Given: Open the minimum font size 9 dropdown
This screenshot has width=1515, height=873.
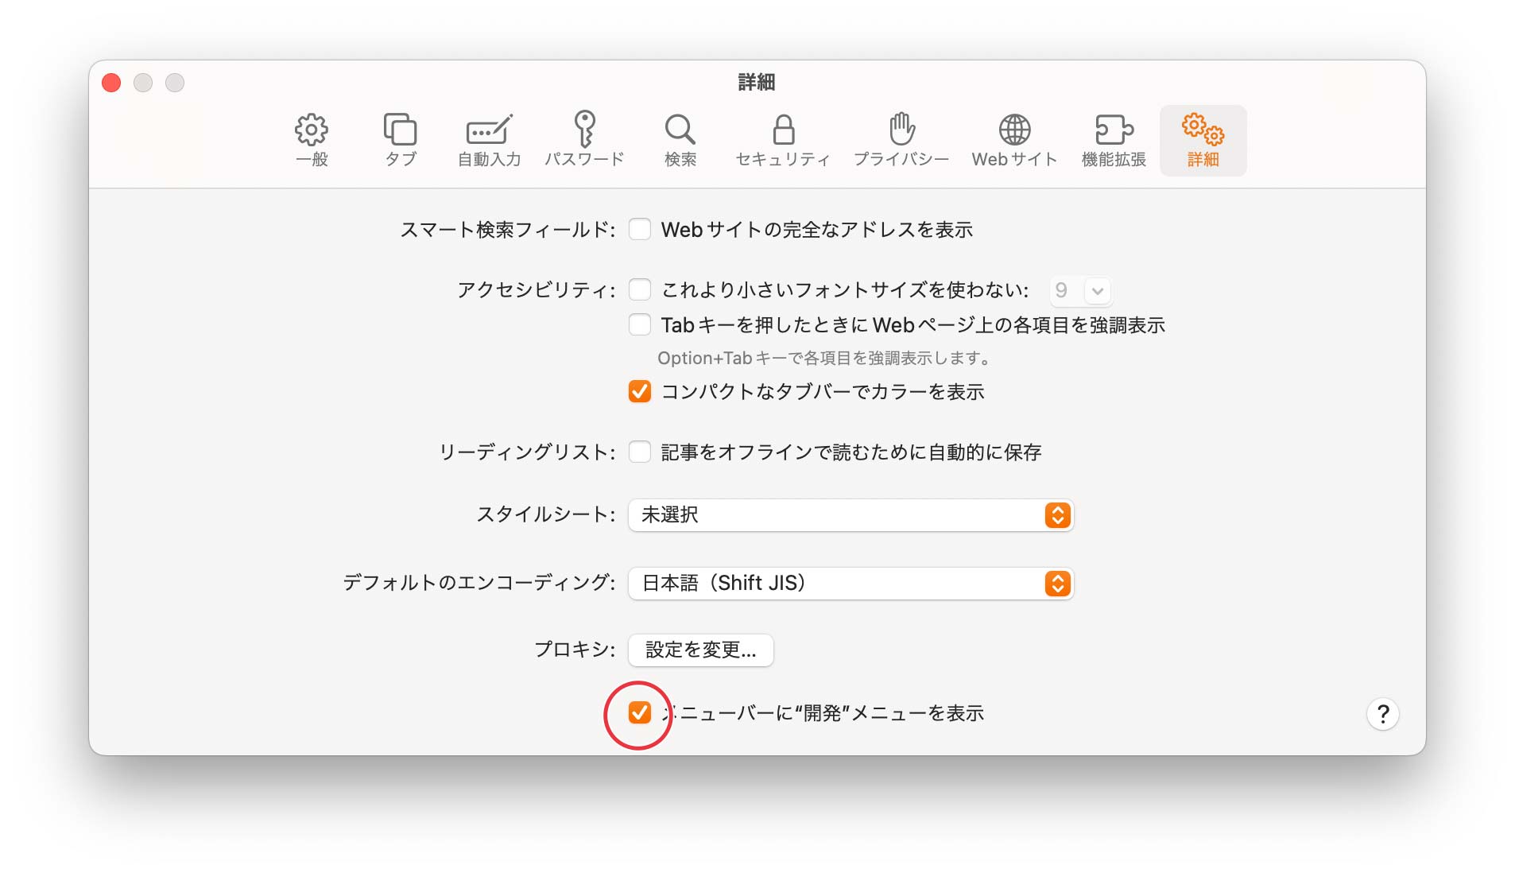Looking at the screenshot, I should [1081, 291].
